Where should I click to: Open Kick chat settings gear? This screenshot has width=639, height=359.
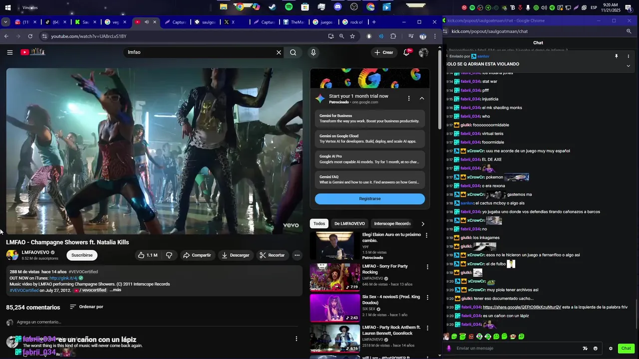coord(611,349)
